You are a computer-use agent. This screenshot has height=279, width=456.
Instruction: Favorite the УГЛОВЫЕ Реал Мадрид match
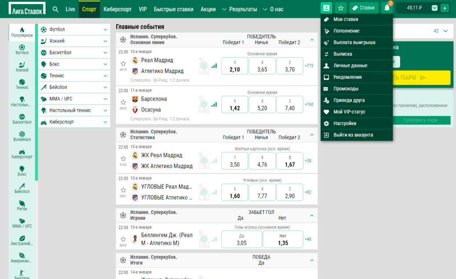pyautogui.click(x=123, y=190)
